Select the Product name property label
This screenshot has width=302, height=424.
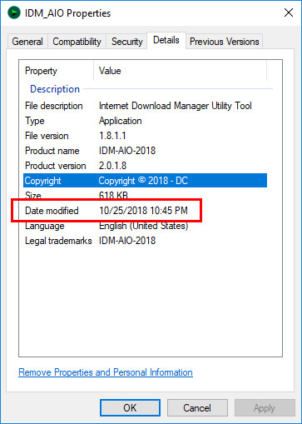(52, 151)
